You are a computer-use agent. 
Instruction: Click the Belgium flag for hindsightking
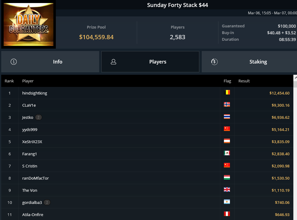click(x=227, y=92)
